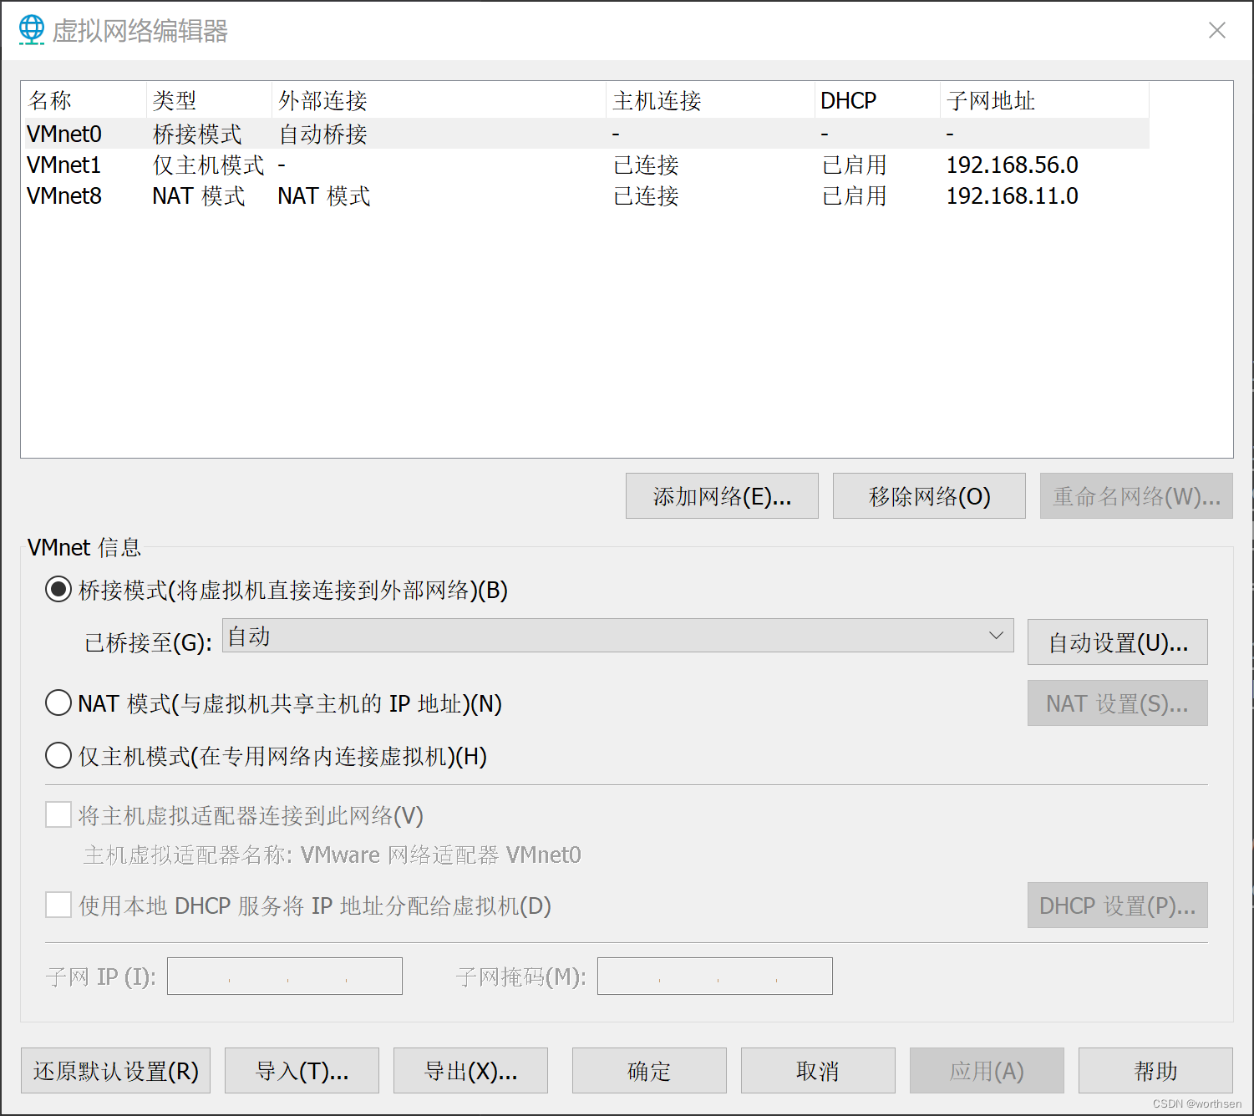Select the 仅主机模式 radio button
Image resolution: width=1254 pixels, height=1116 pixels.
58,755
